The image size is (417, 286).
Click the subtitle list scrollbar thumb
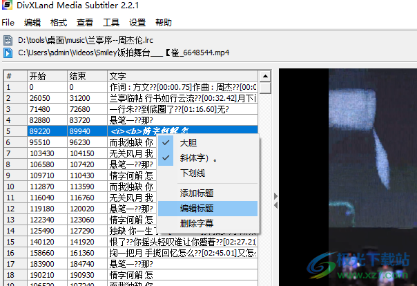(265, 88)
